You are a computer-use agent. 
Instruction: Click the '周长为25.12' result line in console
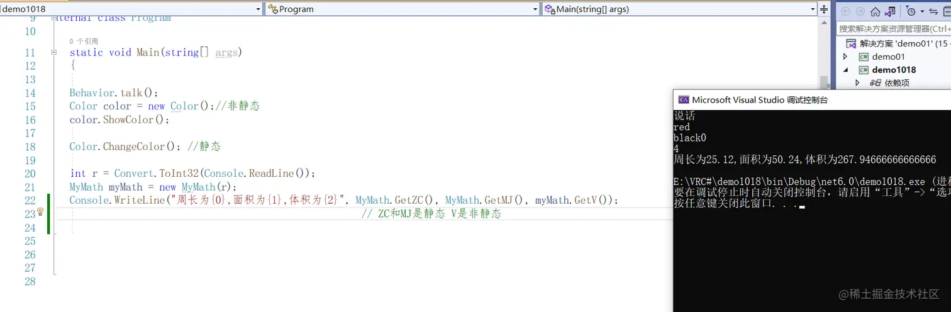point(805,160)
